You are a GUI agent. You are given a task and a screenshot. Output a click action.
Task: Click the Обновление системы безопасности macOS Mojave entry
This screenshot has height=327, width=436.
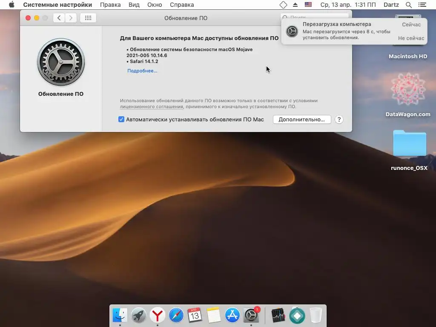(x=189, y=52)
